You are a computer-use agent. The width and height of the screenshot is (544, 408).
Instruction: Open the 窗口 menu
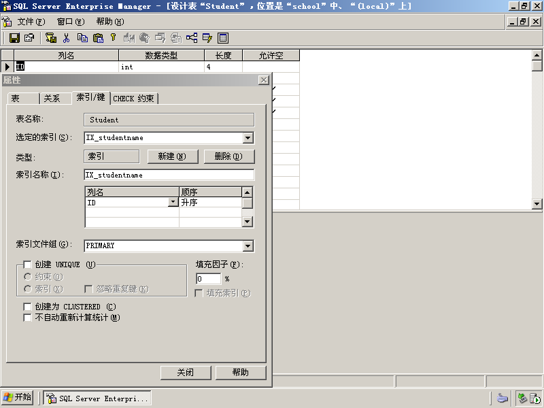pyautogui.click(x=71, y=22)
